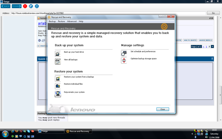The image size is (222, 139).
Task: Open the Restore menu
Action: pyautogui.click(x=61, y=21)
